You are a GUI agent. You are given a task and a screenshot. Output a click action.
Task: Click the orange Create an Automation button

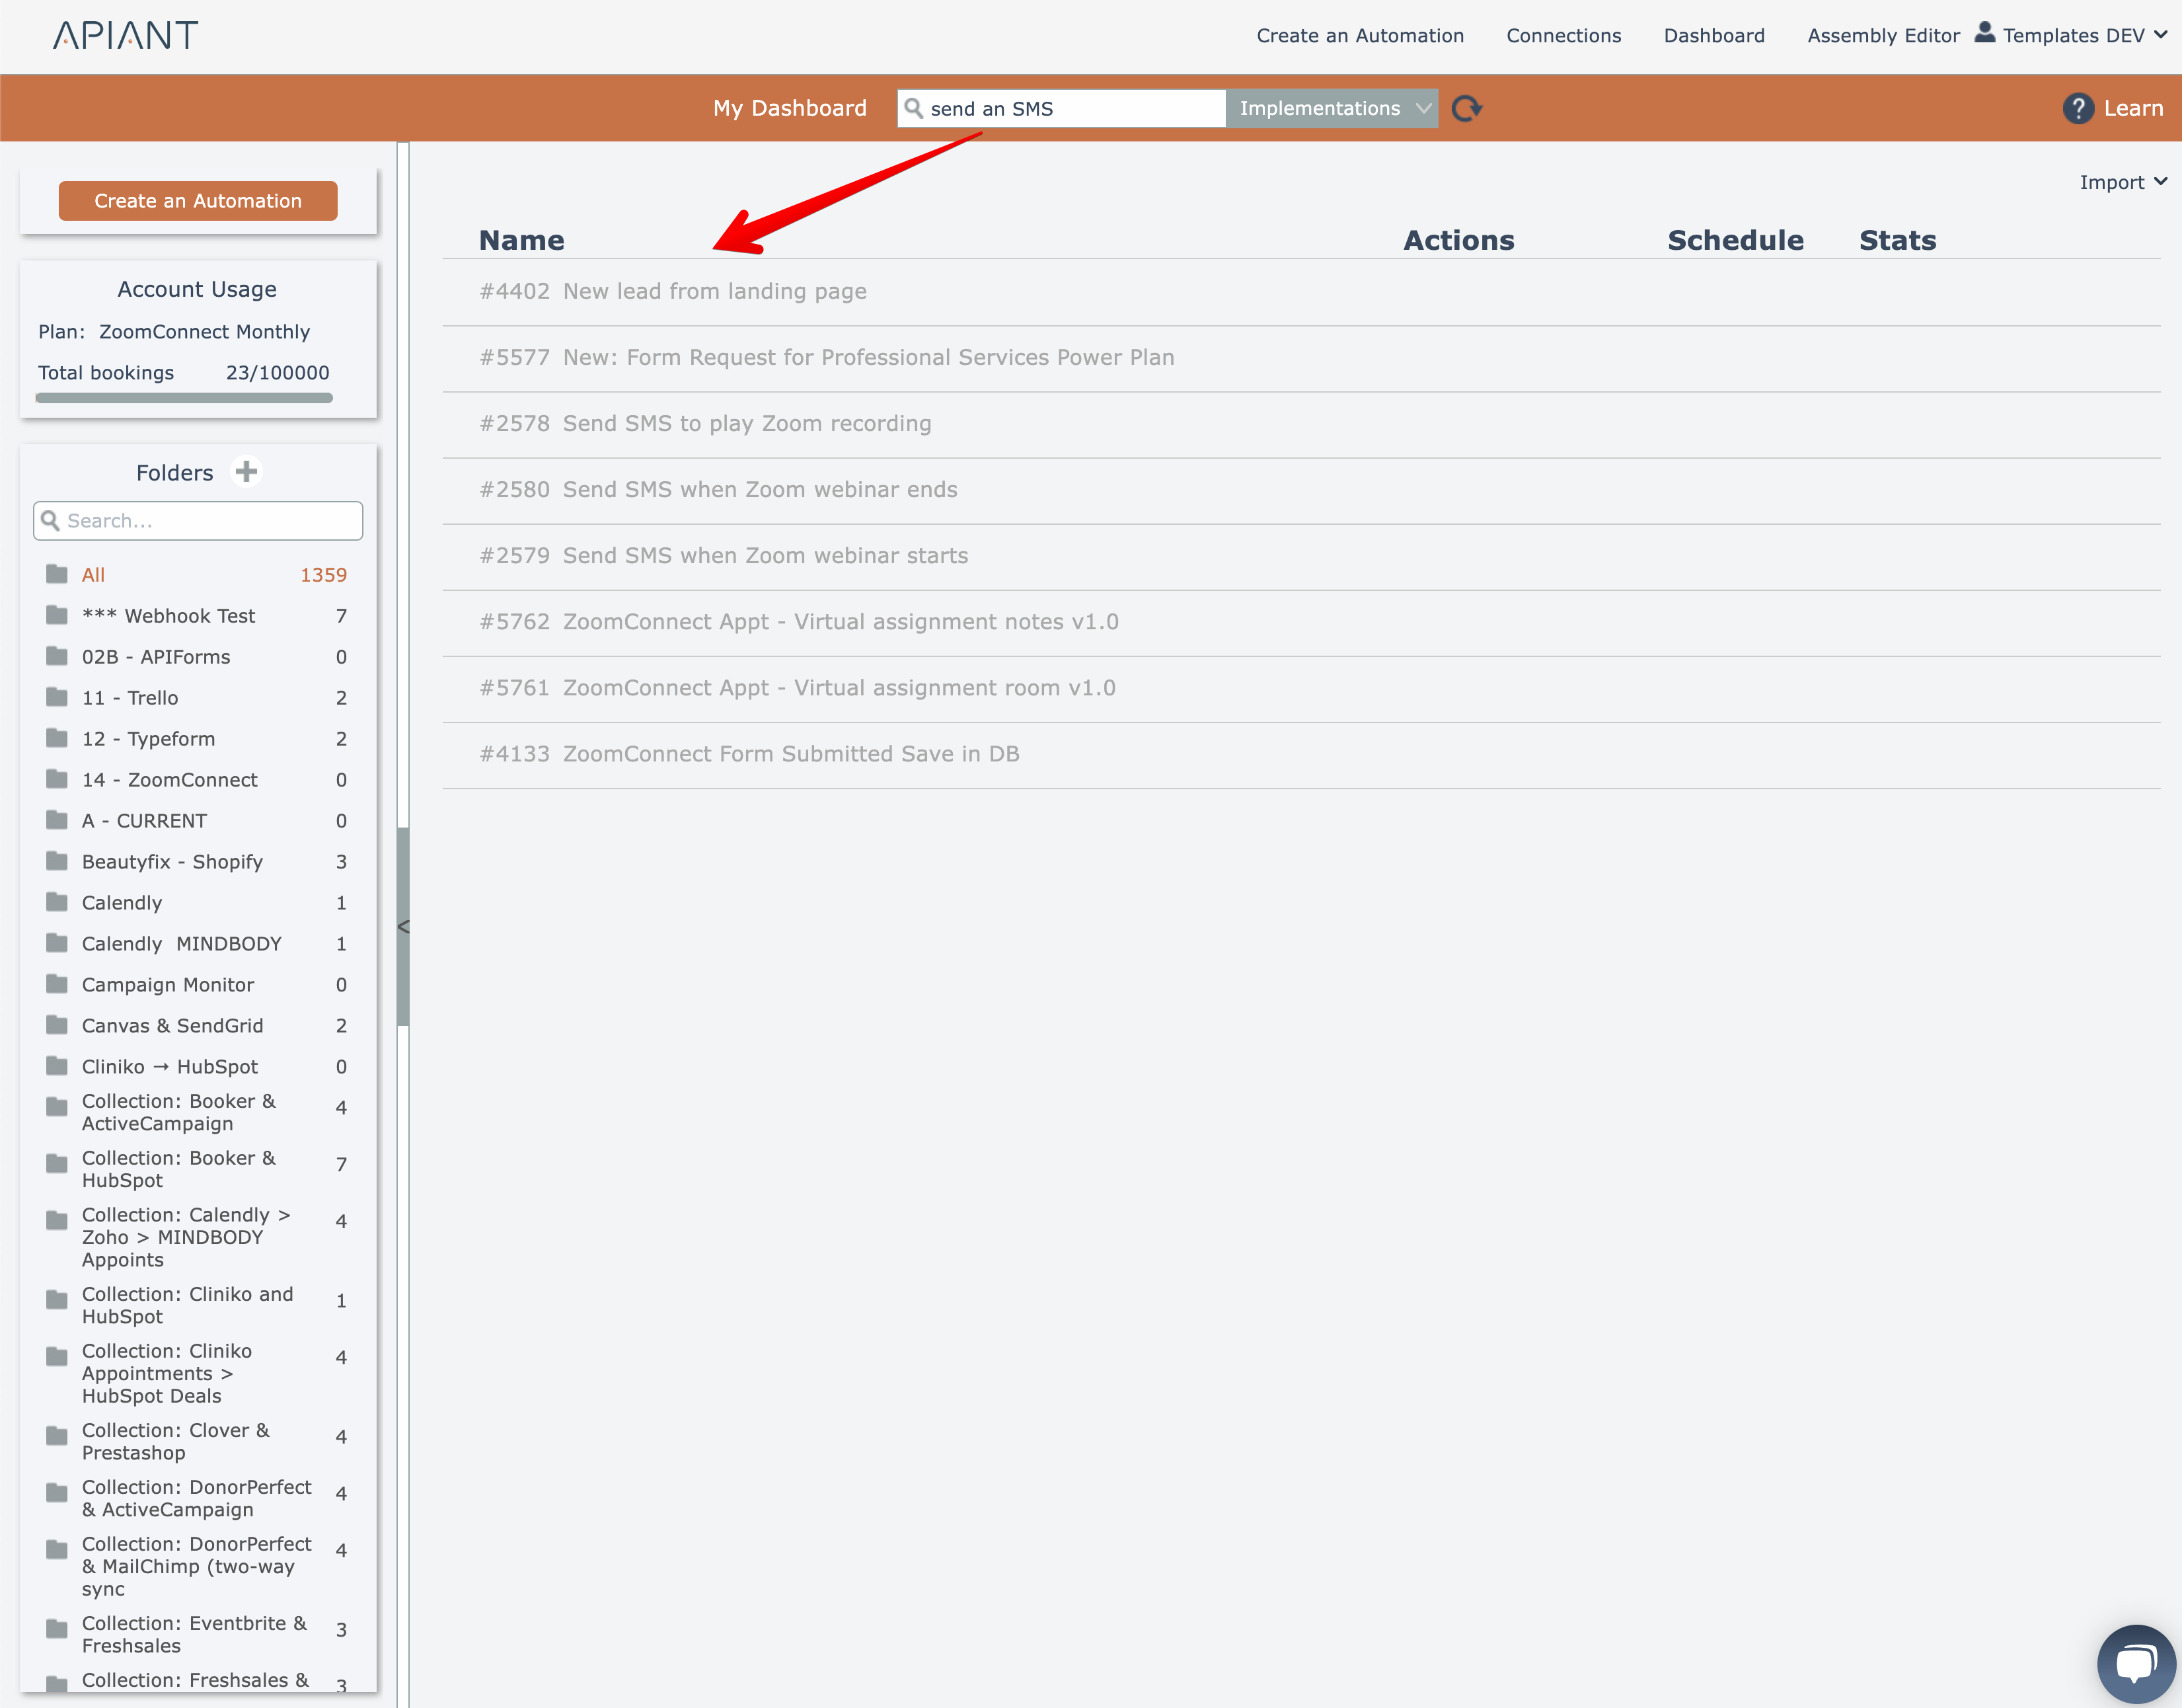198,201
